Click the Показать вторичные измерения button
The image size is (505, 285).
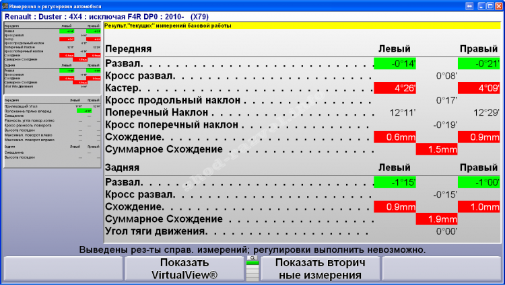click(320, 269)
